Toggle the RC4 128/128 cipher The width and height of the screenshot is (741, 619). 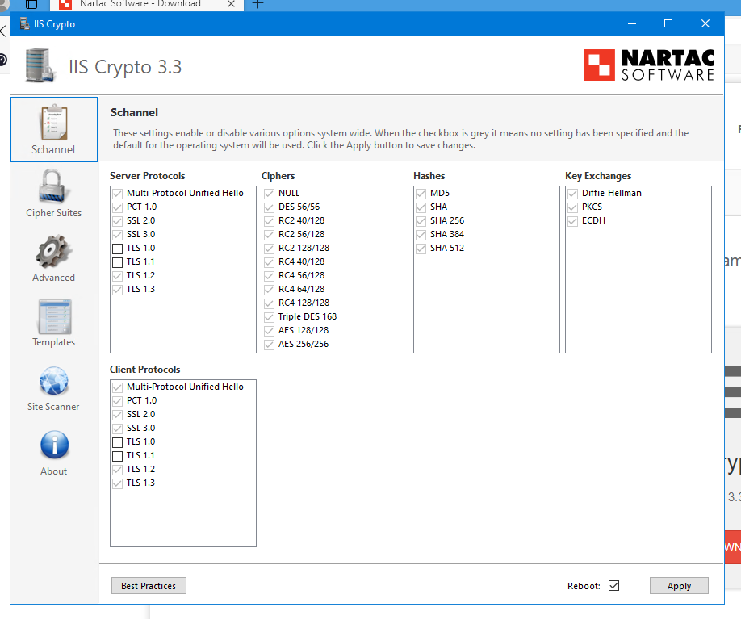[x=270, y=303]
